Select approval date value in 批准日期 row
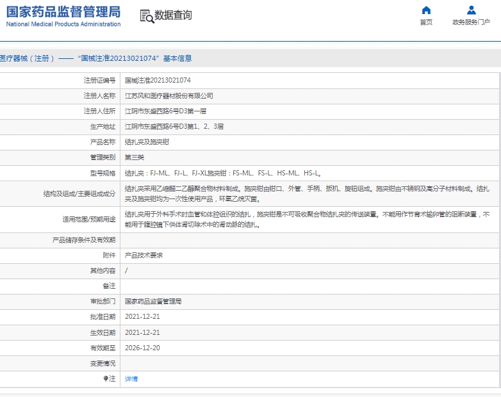Image resolution: width=501 pixels, height=397 pixels. (142, 316)
